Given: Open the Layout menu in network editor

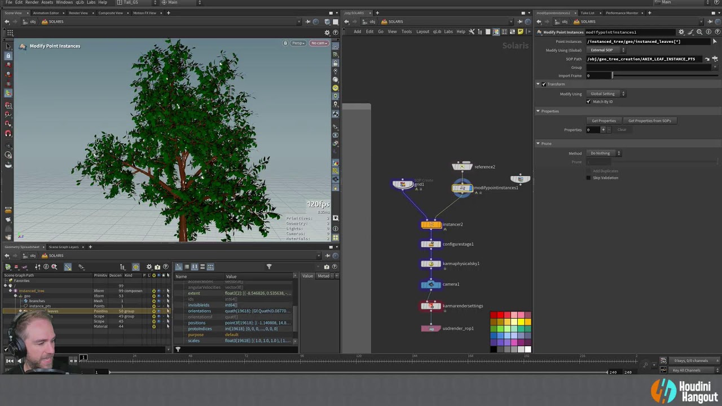Looking at the screenshot, I should pyautogui.click(x=422, y=32).
